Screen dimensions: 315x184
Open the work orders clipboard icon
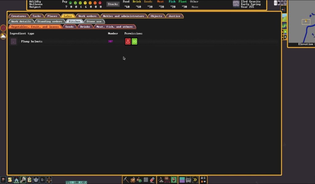[x=30, y=180]
